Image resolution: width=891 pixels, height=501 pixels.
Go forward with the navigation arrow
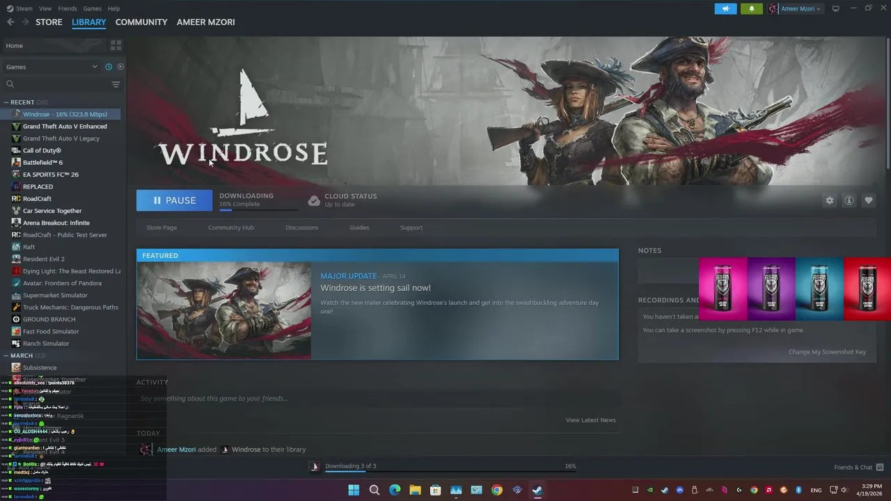point(25,22)
